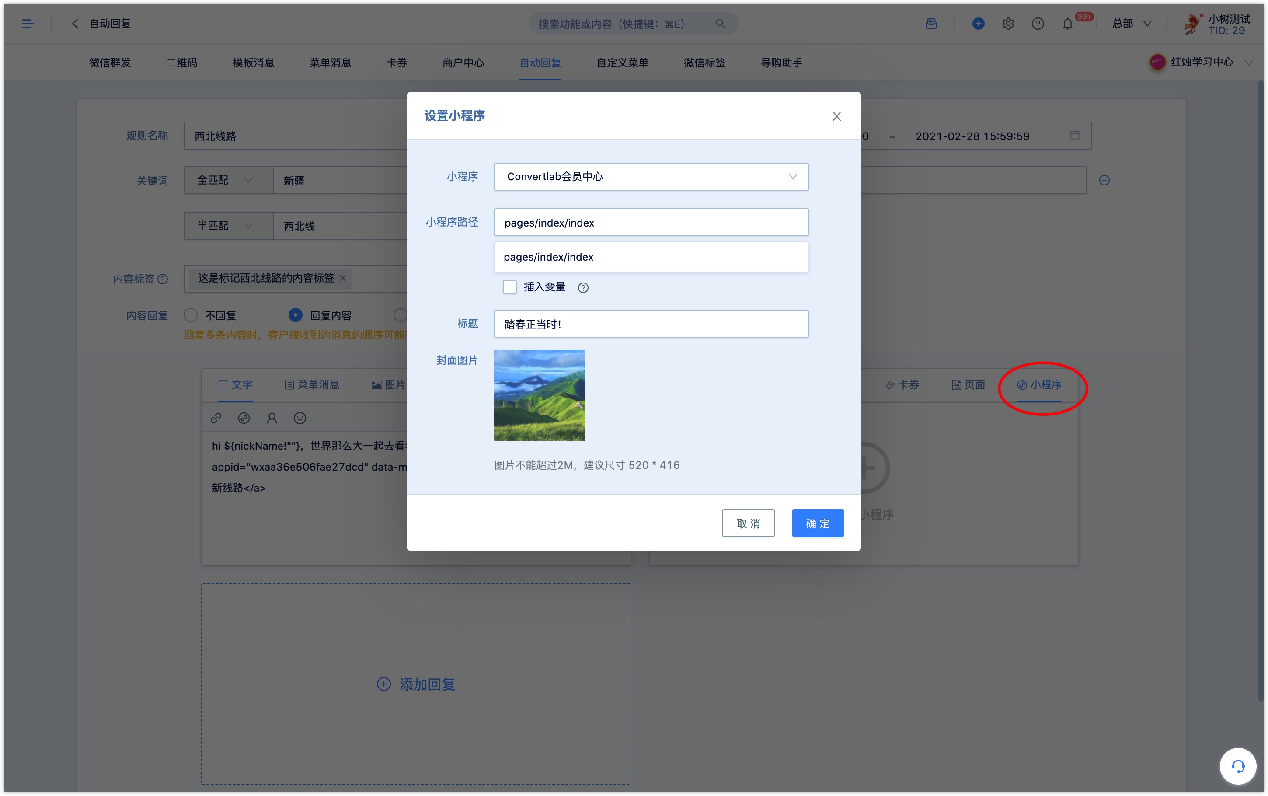Click the keyword input containing 西北线
The image size is (1268, 796).
[x=340, y=226]
